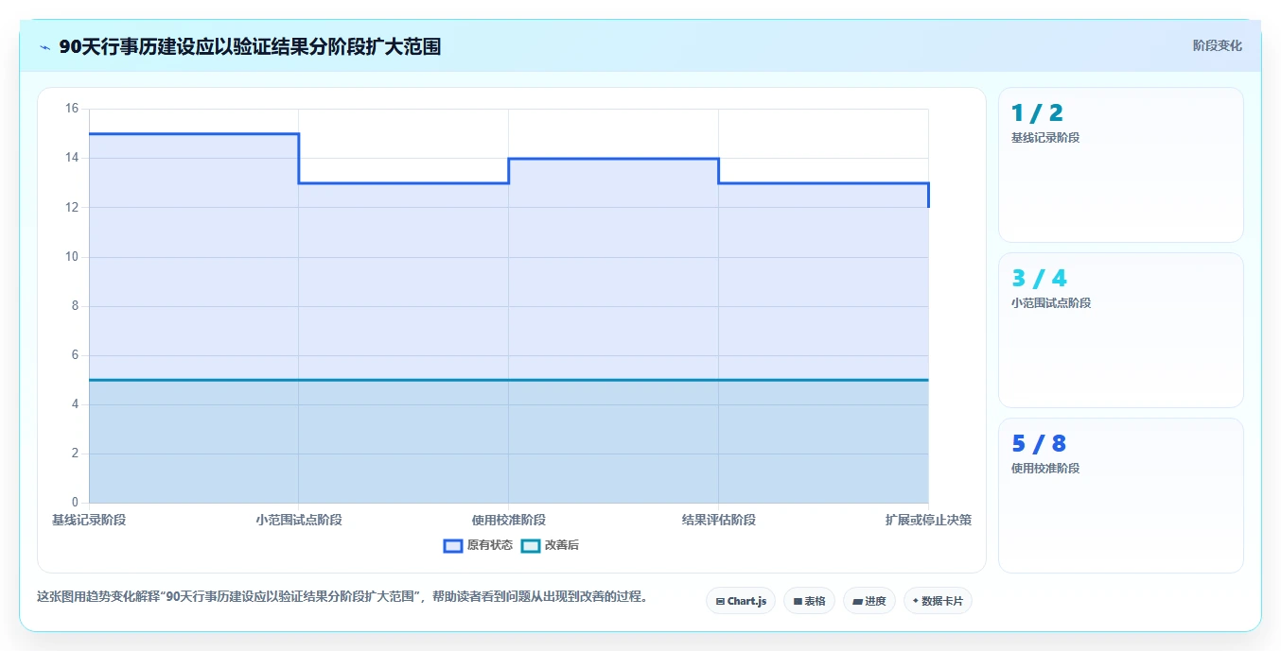This screenshot has width=1281, height=651.
Task: Click the star icon in 数据卡片 tag
Action: pyautogui.click(x=915, y=601)
